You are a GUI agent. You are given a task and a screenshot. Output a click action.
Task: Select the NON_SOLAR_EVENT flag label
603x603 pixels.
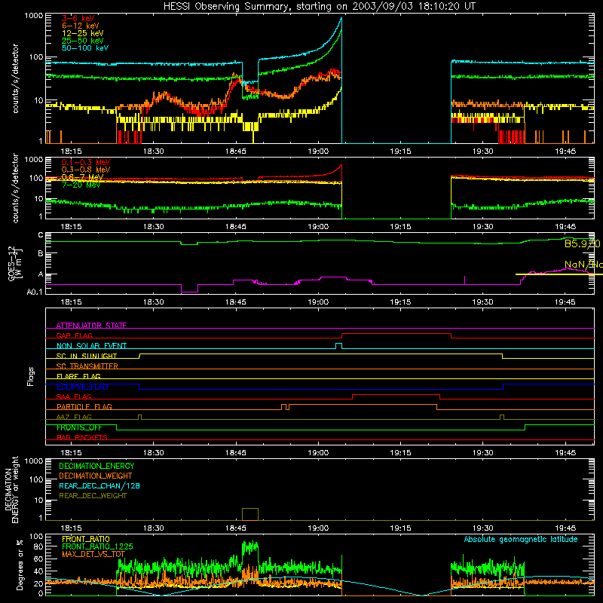click(91, 346)
